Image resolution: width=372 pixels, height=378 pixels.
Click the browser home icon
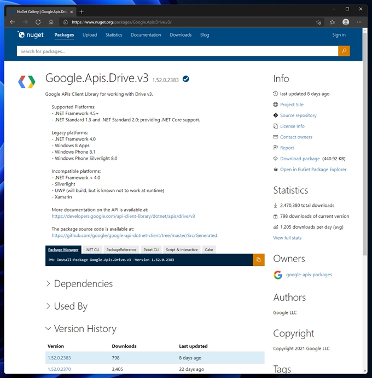pyautogui.click(x=51, y=22)
